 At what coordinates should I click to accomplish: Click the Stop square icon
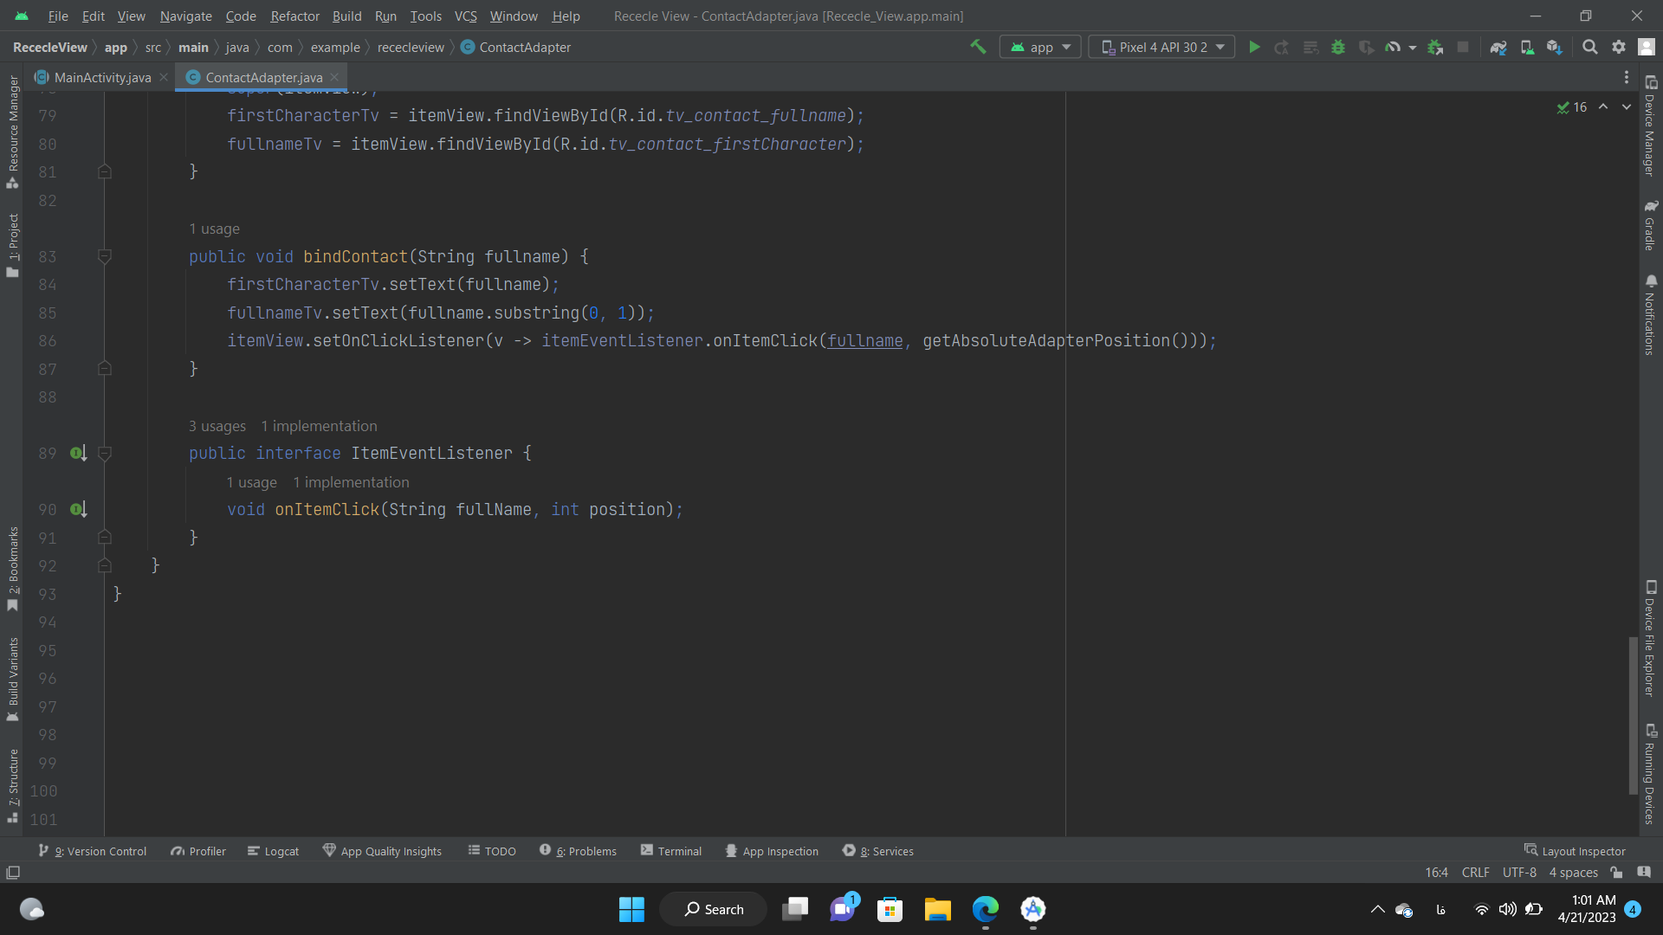1463,47
